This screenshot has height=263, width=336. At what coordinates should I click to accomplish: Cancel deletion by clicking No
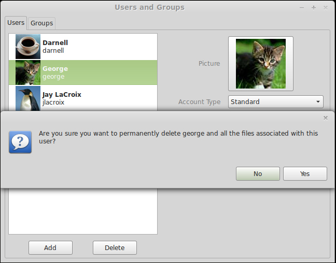click(x=258, y=173)
